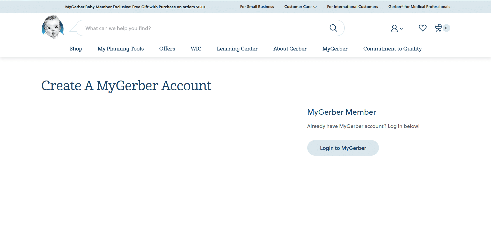Open the MyGerber menu item
Image resolution: width=491 pixels, height=239 pixels.
click(x=335, y=49)
